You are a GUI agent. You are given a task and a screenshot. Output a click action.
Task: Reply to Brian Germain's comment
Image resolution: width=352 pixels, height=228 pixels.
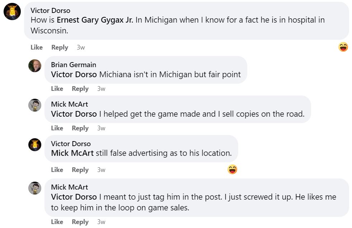(80, 89)
